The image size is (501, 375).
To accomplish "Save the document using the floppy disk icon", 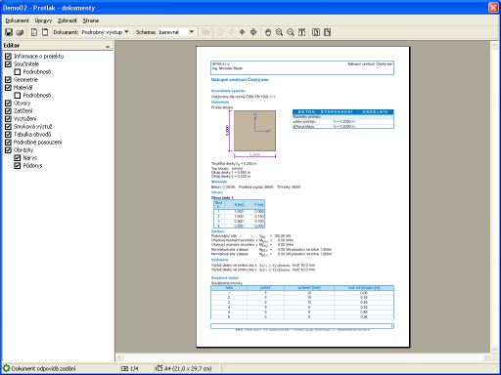I will (x=9, y=32).
